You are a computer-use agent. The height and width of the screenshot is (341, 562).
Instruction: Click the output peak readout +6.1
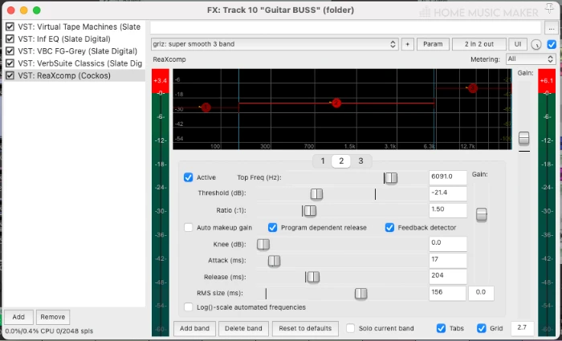(x=547, y=81)
